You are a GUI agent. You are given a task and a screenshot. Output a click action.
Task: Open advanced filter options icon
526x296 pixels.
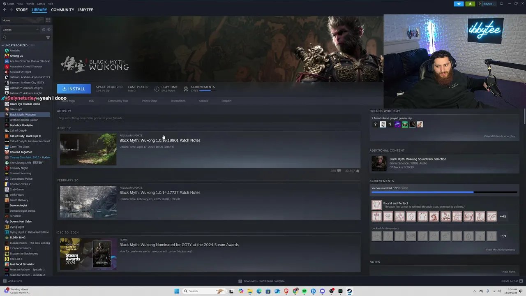coord(48,37)
